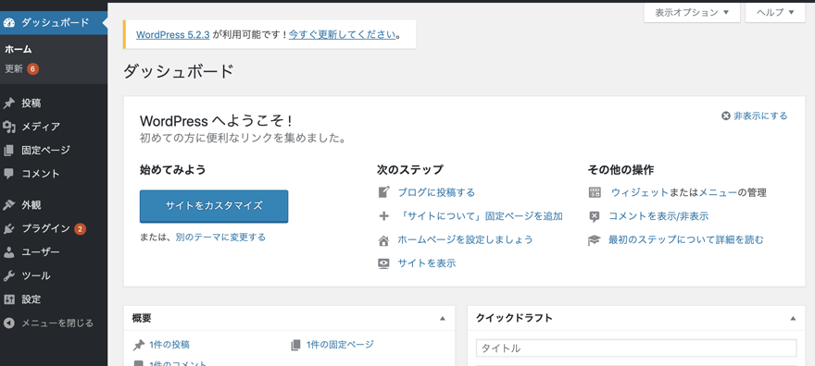Click the graduation cap icon beside 最初のステップ
This screenshot has width=815, height=366.
(x=594, y=240)
